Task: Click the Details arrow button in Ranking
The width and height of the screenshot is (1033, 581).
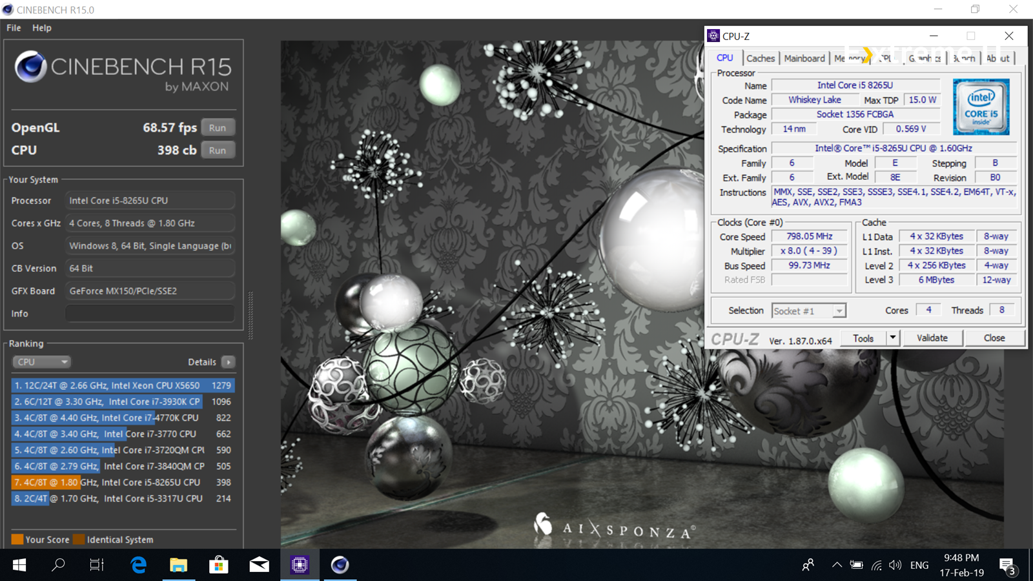Action: 228,362
